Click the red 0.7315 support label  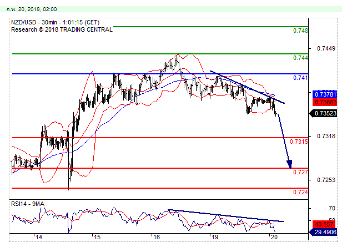coord(299,142)
